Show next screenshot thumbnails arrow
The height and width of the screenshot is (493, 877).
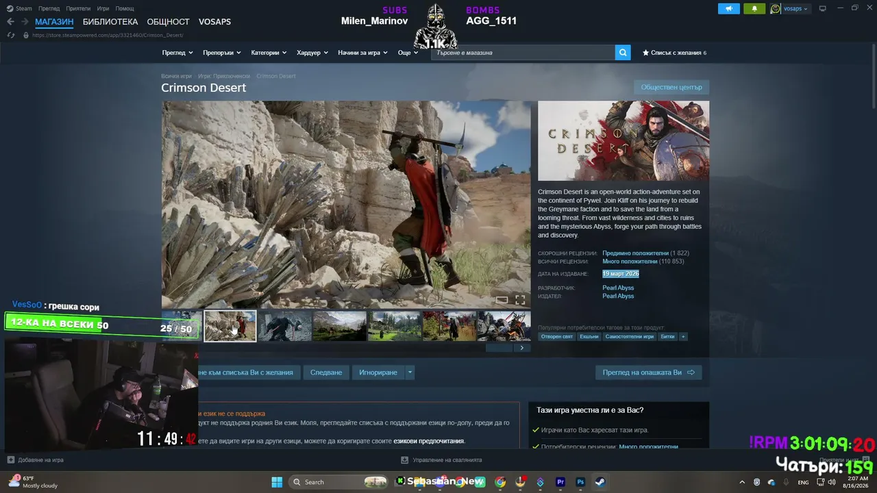pyautogui.click(x=521, y=348)
